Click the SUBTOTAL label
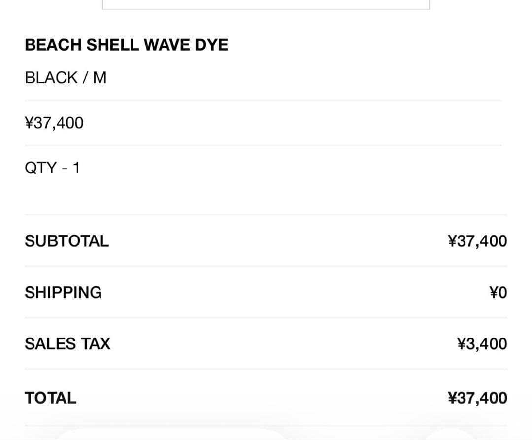 pos(66,241)
